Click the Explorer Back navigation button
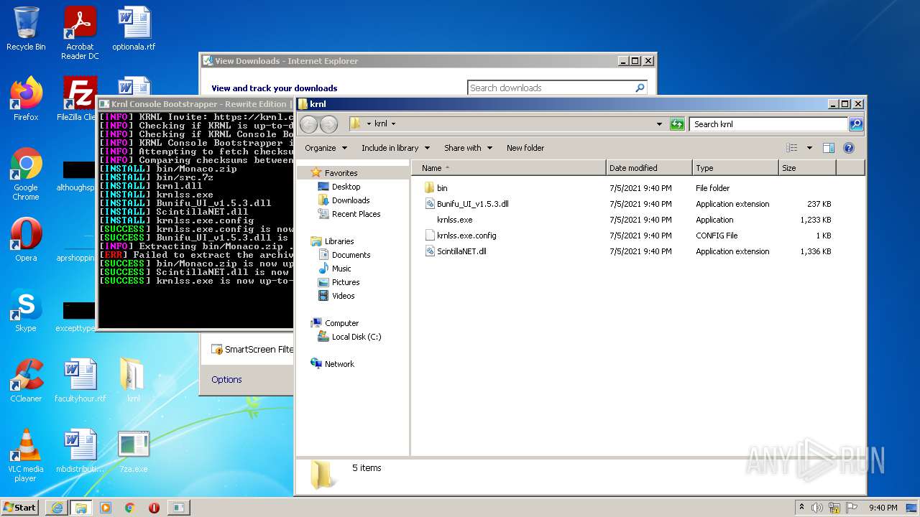 (x=308, y=124)
